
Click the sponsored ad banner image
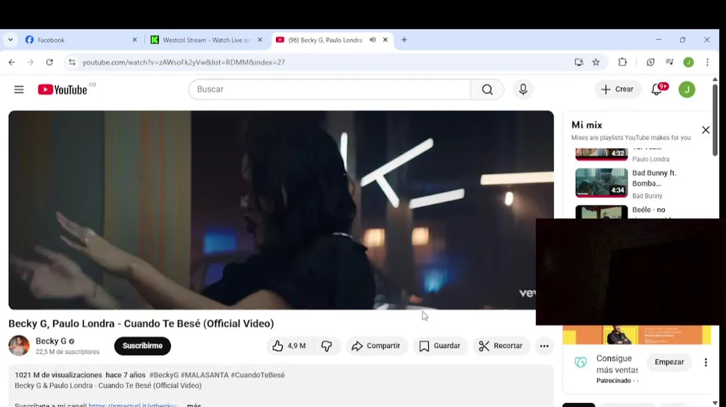637,335
